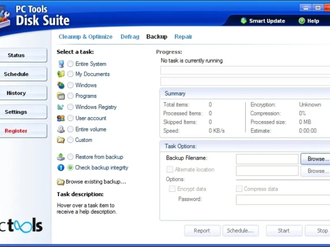Switch to the Defrag tab
The height and width of the screenshot is (247, 330).
[130, 37]
